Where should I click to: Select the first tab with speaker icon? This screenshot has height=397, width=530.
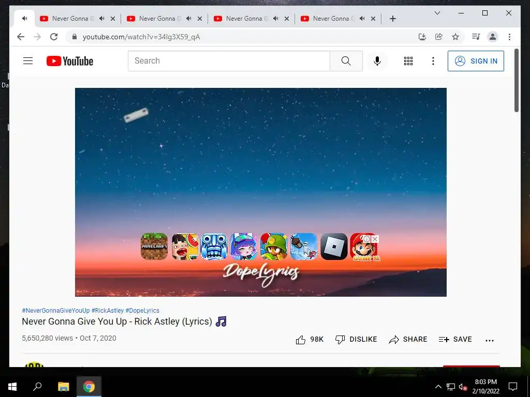pos(24,19)
